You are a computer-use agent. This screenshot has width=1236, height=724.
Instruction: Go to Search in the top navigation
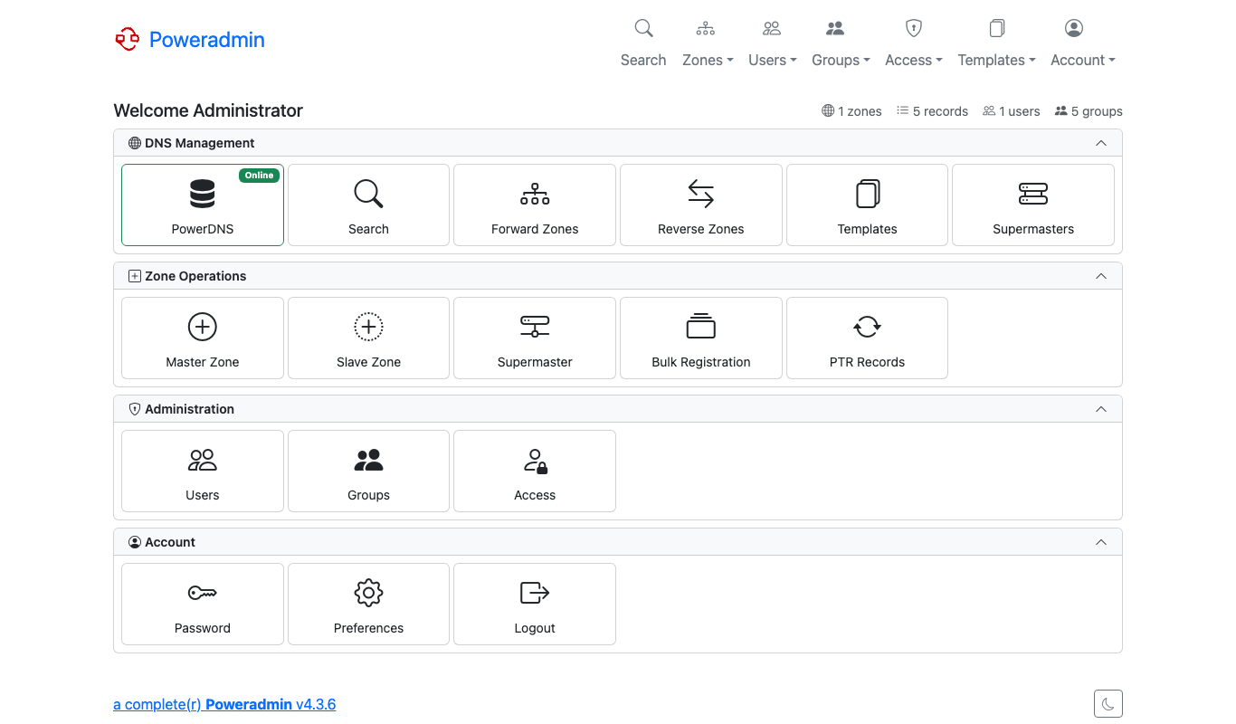(x=643, y=43)
